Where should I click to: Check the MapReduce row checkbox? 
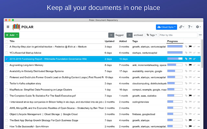[x=6, y=90]
